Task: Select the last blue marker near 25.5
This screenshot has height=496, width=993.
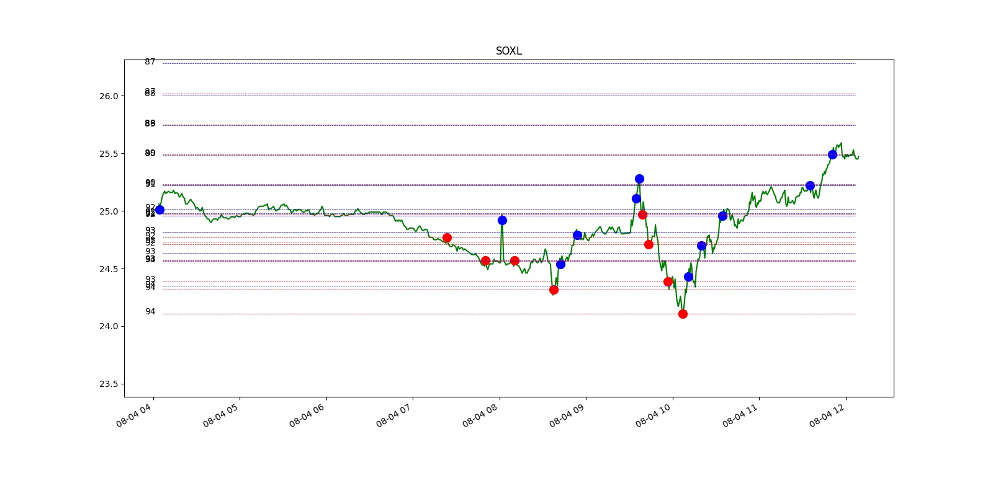Action: click(x=832, y=154)
